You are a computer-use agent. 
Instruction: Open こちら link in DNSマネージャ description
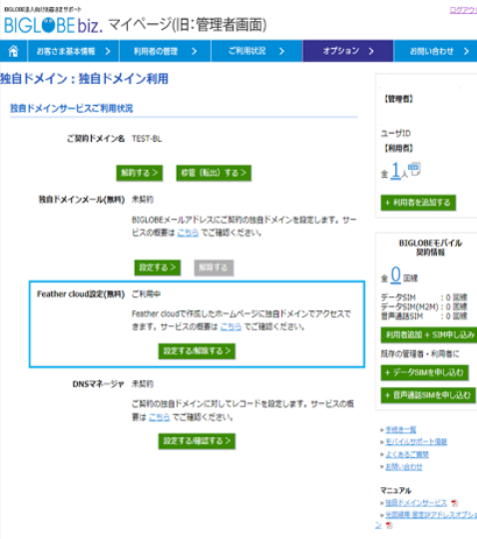[x=159, y=417]
